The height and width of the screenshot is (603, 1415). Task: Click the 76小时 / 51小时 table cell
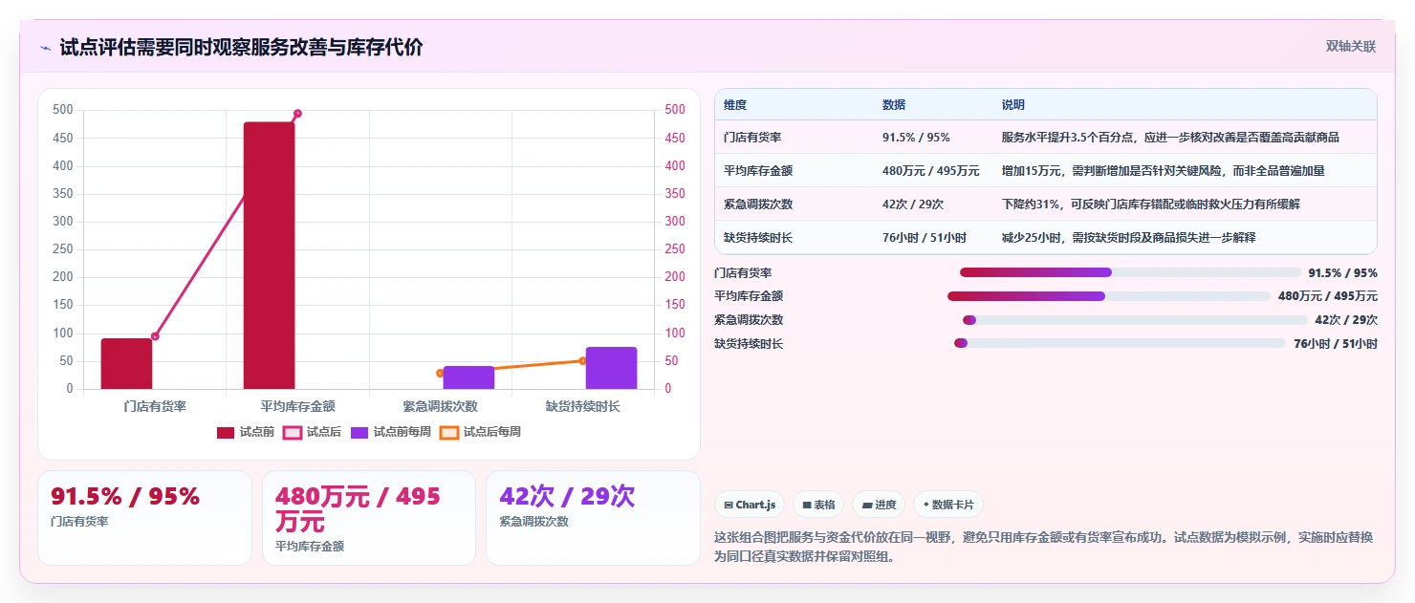tap(925, 238)
